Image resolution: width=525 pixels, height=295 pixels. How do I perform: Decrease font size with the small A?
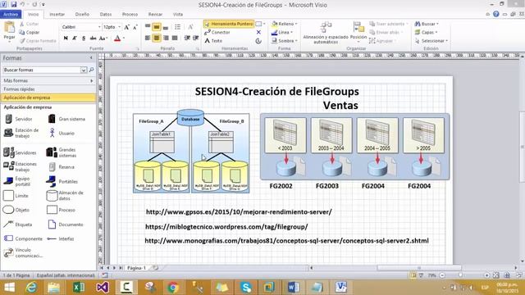[x=135, y=27]
